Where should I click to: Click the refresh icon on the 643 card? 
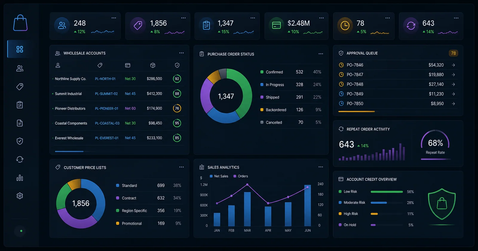411,26
